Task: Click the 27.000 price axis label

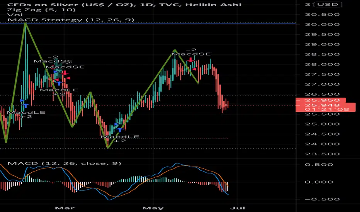Action: pos(322,84)
